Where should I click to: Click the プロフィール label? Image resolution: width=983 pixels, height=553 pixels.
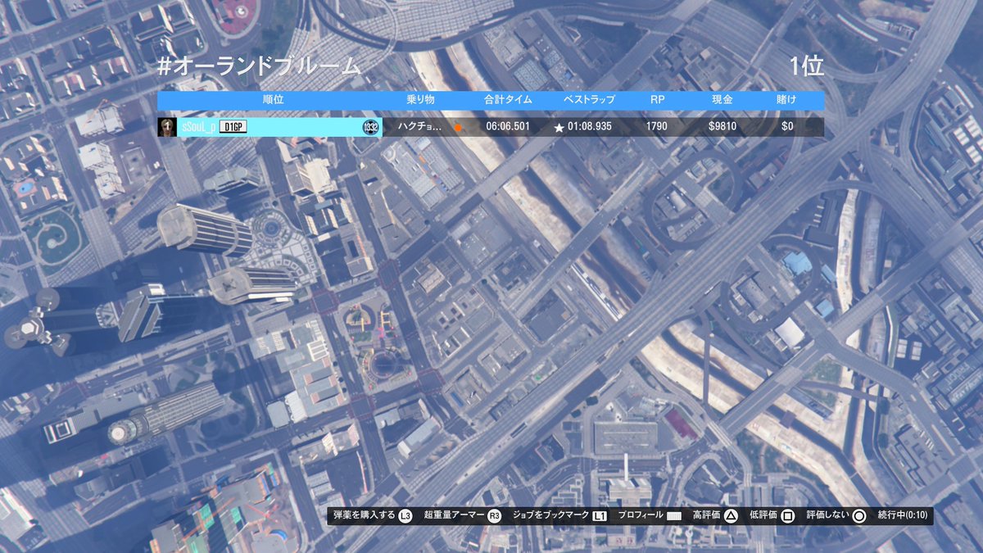pos(641,516)
